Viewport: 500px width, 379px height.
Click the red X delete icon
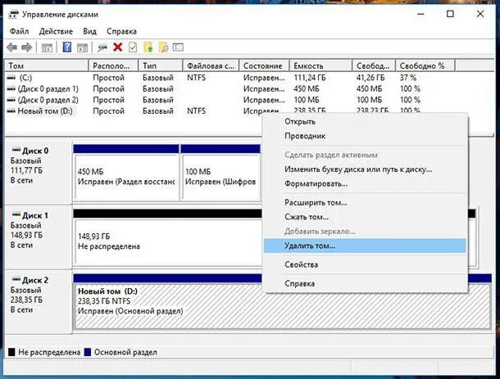pyautogui.click(x=118, y=47)
